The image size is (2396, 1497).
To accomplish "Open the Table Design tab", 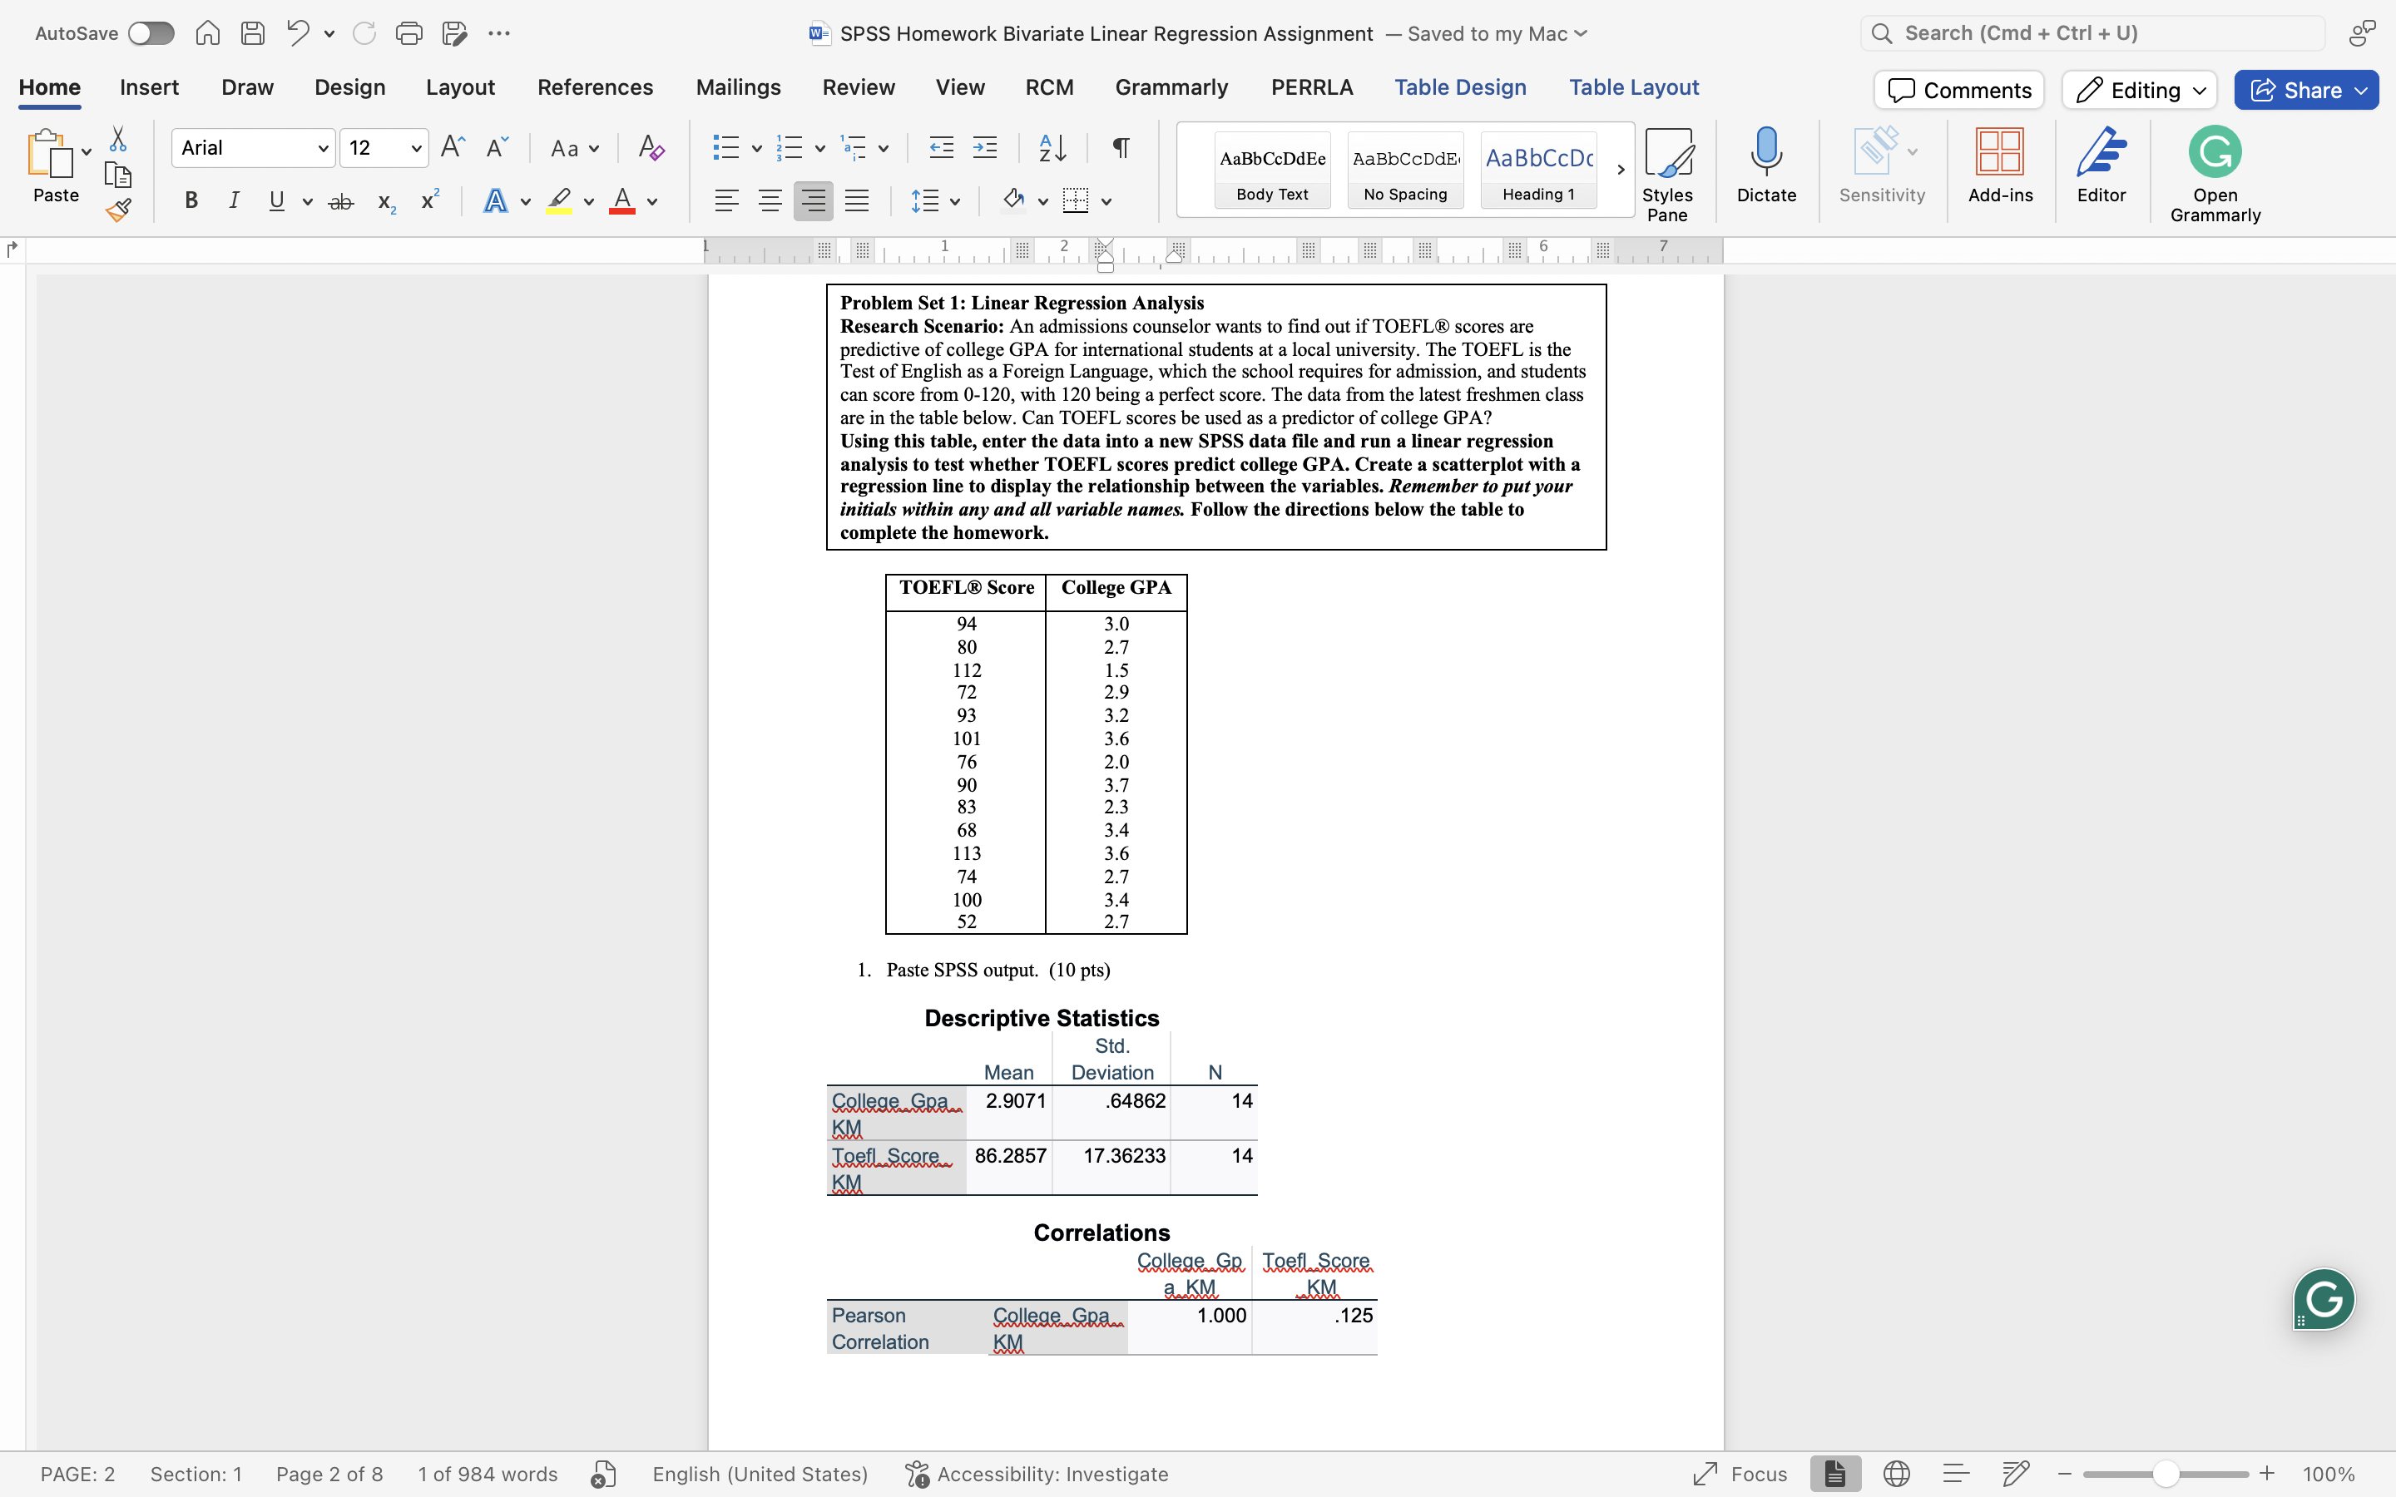I will [x=1462, y=87].
